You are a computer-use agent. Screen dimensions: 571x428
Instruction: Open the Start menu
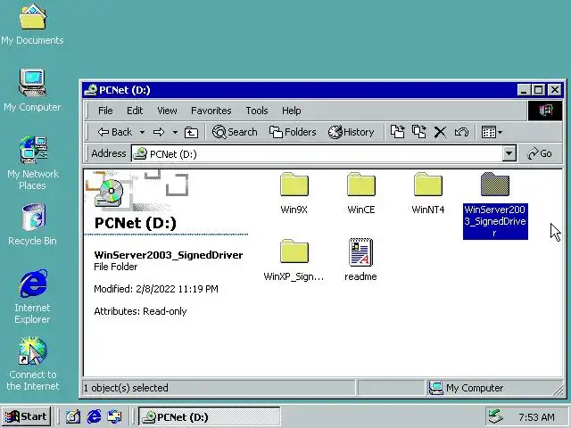(x=27, y=416)
